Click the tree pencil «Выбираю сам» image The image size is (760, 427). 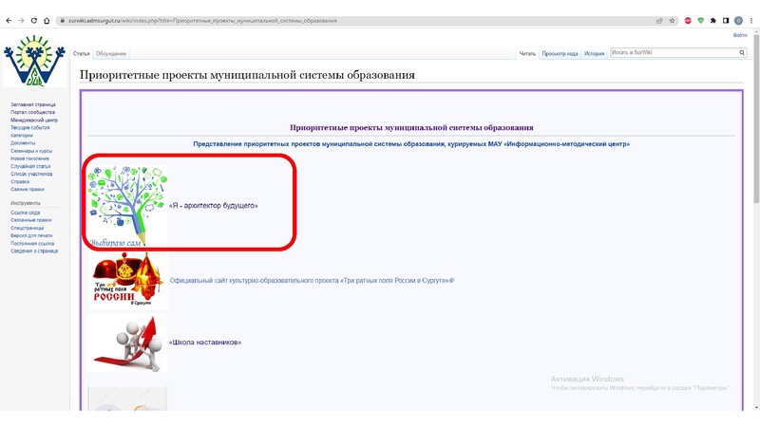pos(127,206)
